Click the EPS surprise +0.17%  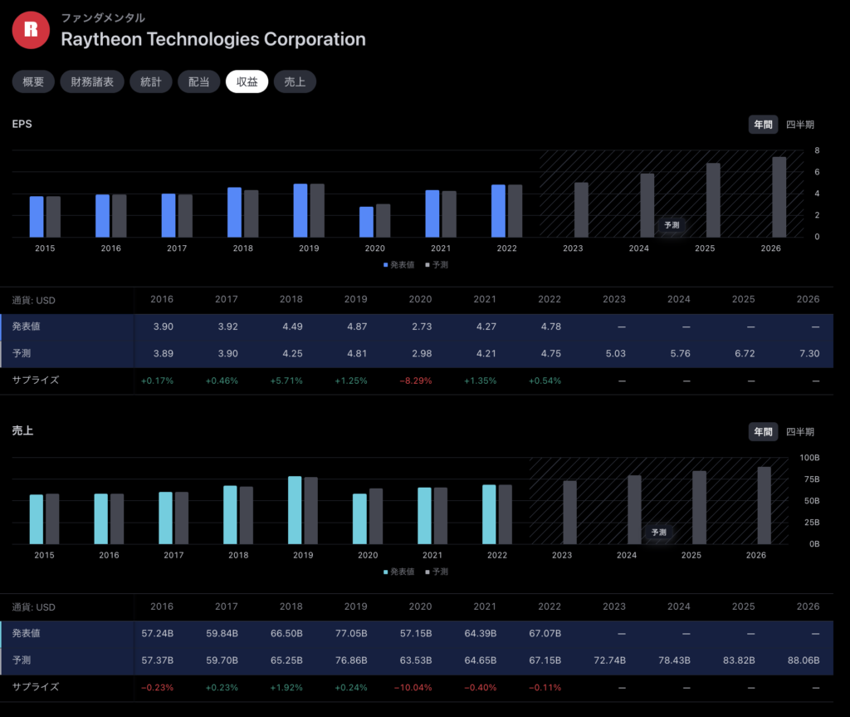pyautogui.click(x=157, y=381)
